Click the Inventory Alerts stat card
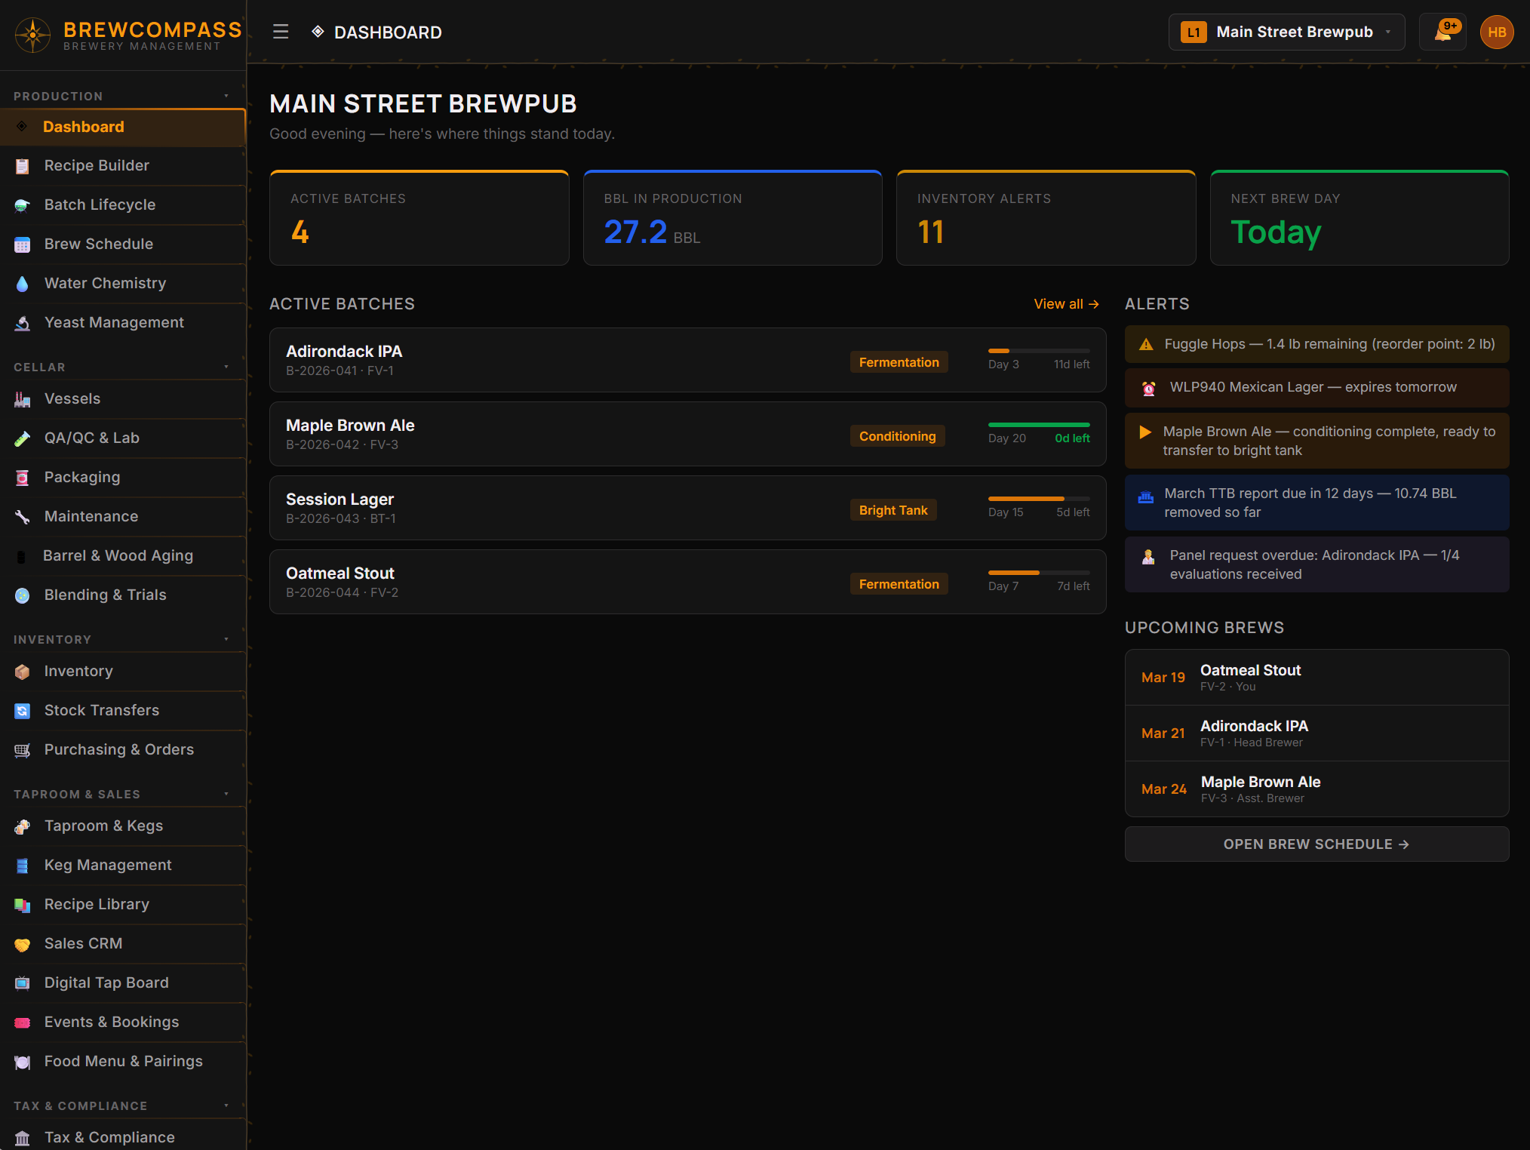The width and height of the screenshot is (1530, 1150). [x=1046, y=218]
